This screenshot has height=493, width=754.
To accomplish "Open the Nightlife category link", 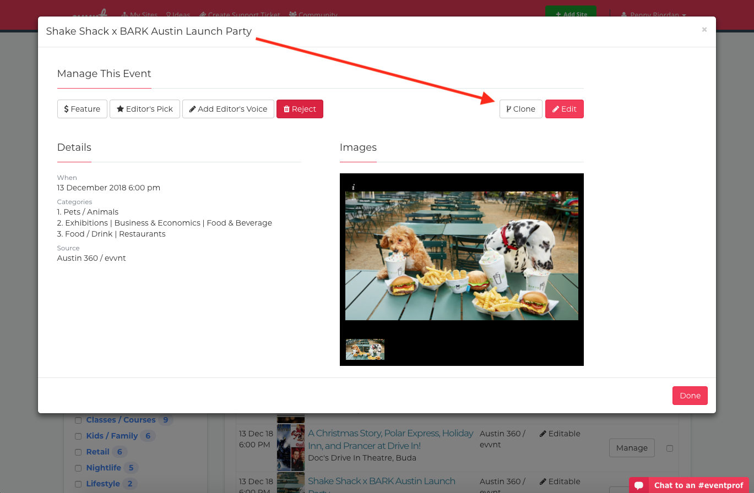I will (x=104, y=468).
